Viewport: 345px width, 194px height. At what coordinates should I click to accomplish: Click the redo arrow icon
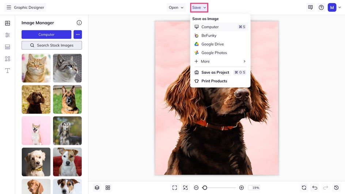coord(325,188)
